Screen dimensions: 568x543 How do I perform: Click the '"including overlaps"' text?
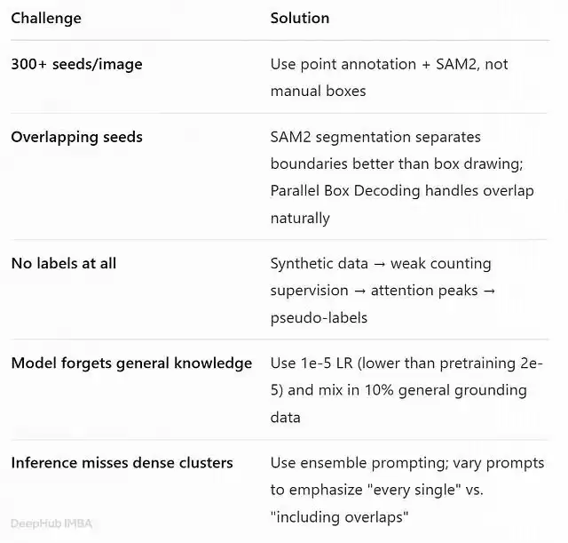tap(339, 517)
